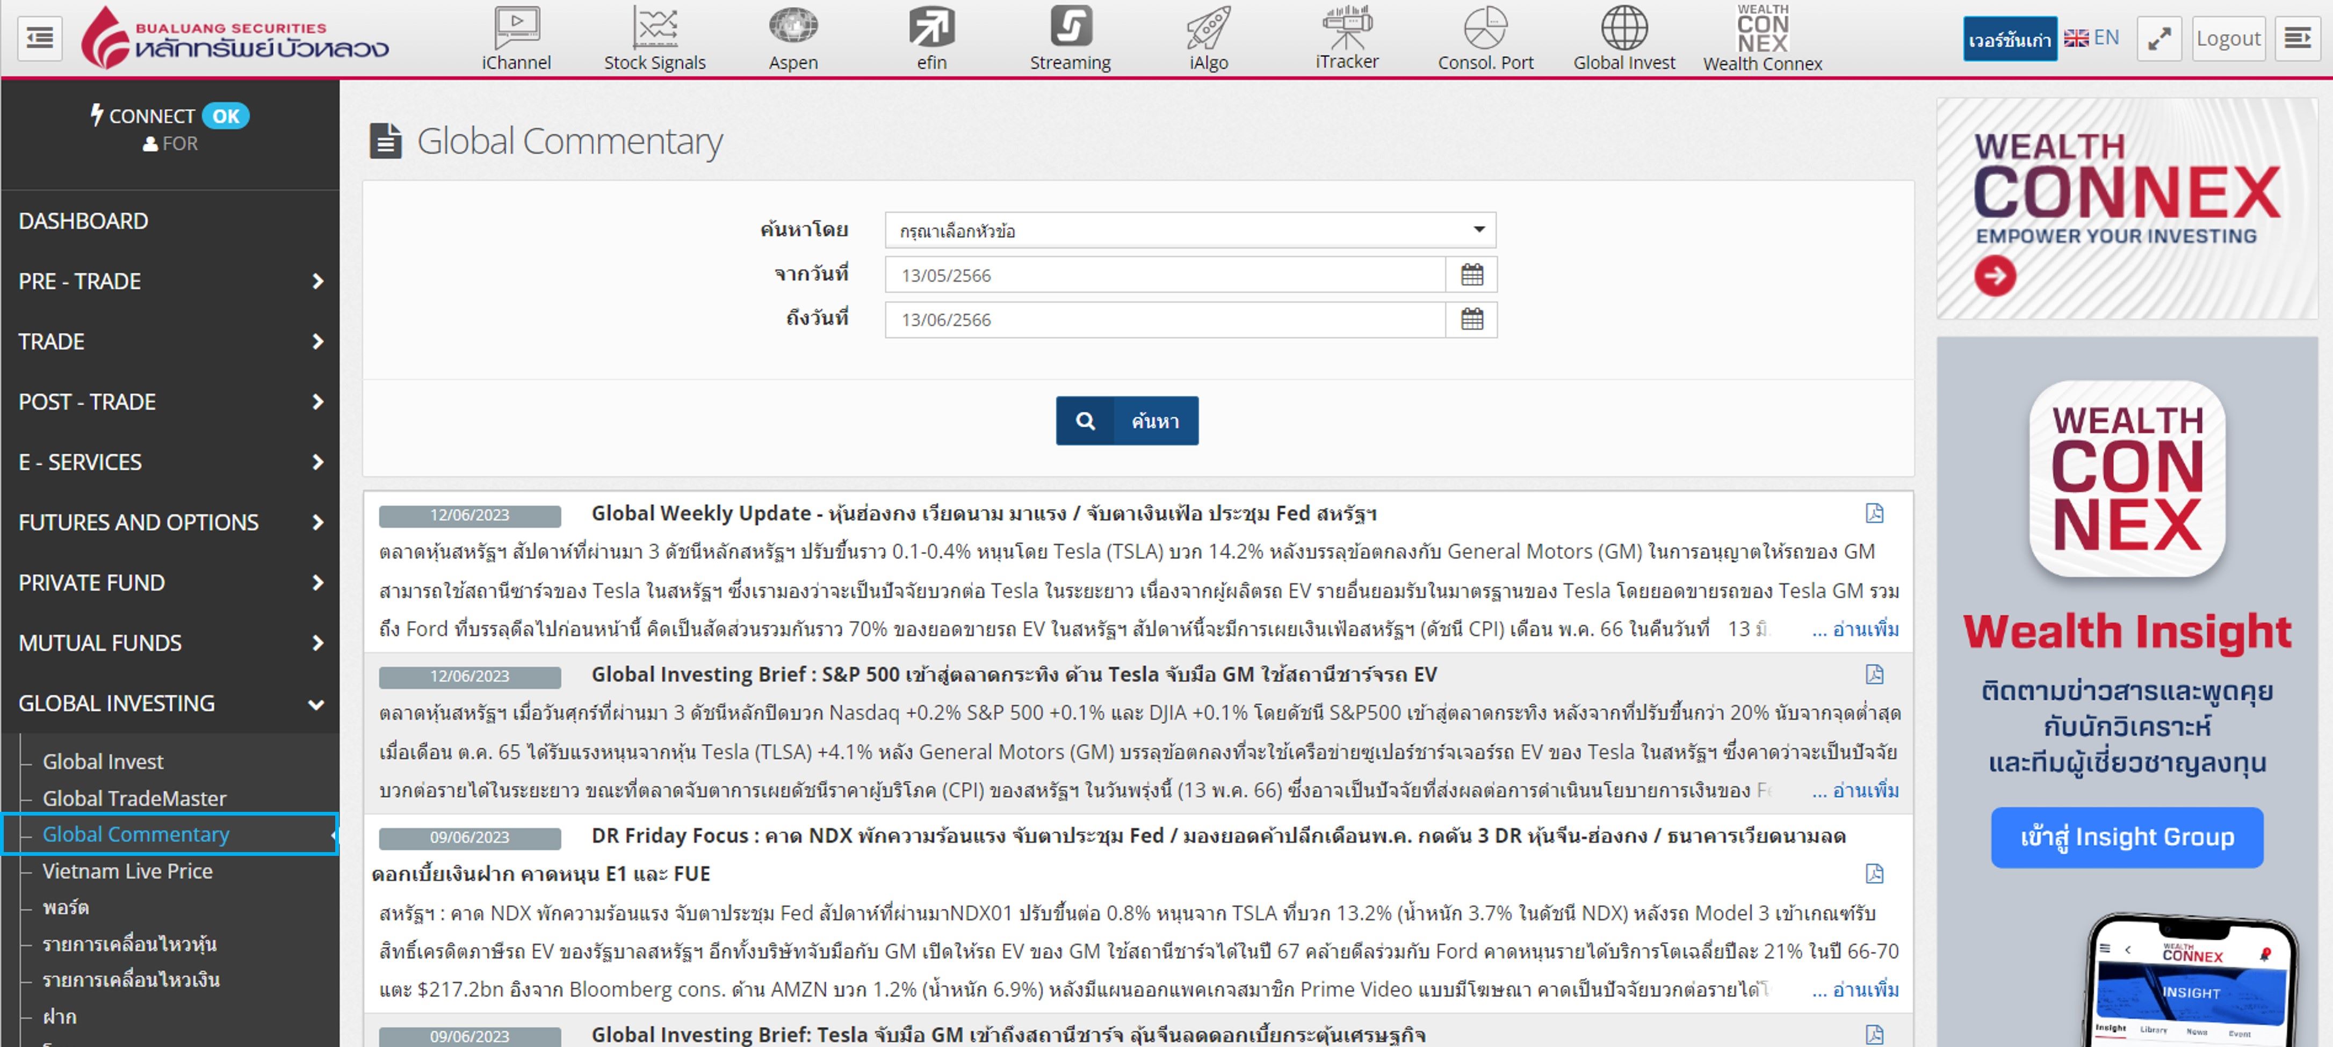
Task: Toggle fullscreen with the expand arrows button
Action: pos(2159,39)
